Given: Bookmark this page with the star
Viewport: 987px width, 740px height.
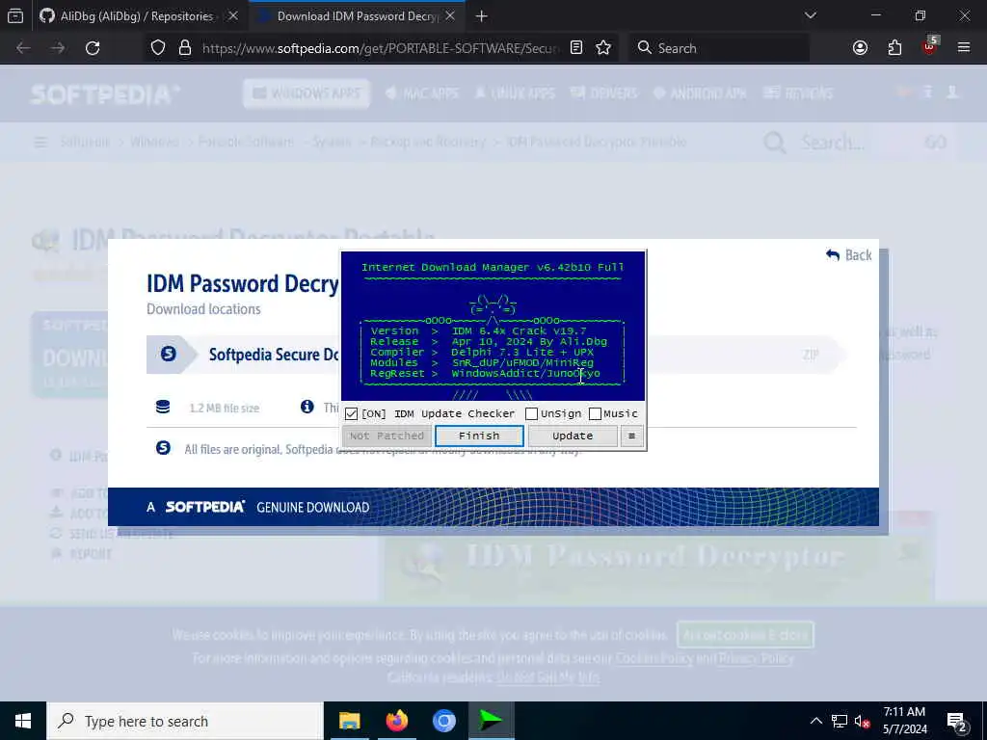Looking at the screenshot, I should (603, 48).
